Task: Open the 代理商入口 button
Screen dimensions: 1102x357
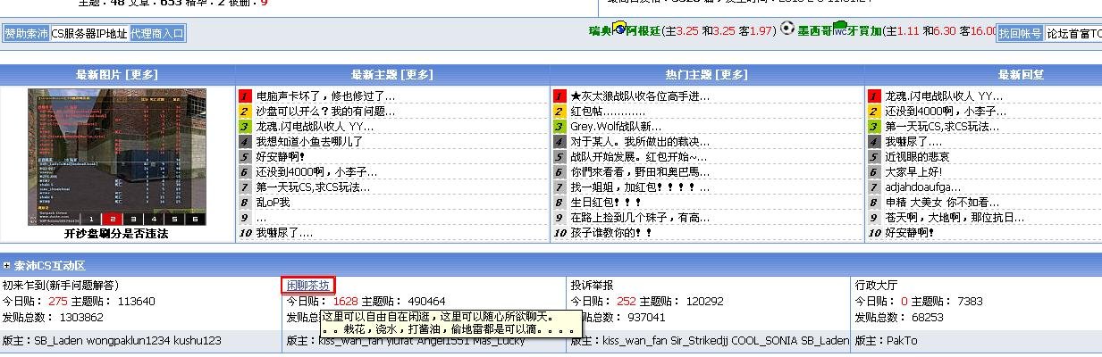Action: pos(157,33)
